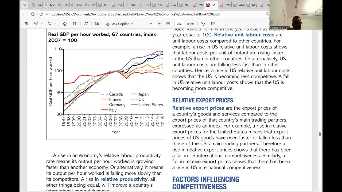Viewport: 342px width, 192px height.
Task: Zoom in the PDF page
Action: point(159,24)
